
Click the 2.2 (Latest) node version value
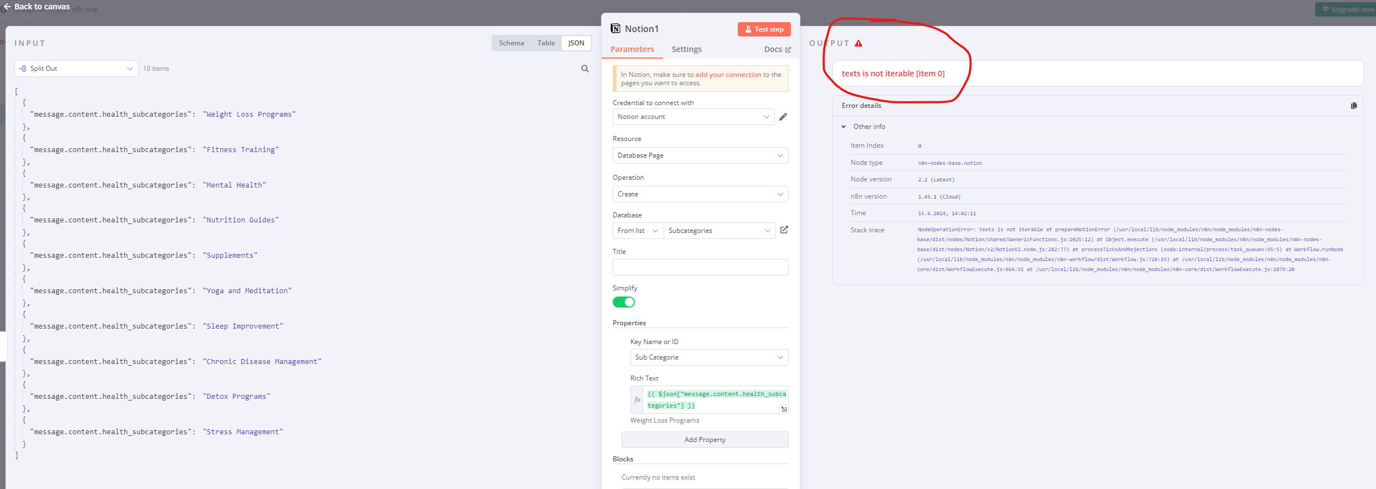(x=936, y=180)
